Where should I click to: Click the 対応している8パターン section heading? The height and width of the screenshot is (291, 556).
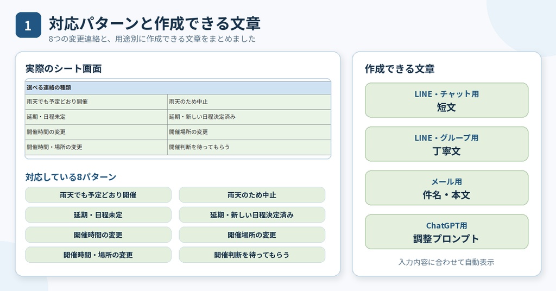click(x=71, y=177)
